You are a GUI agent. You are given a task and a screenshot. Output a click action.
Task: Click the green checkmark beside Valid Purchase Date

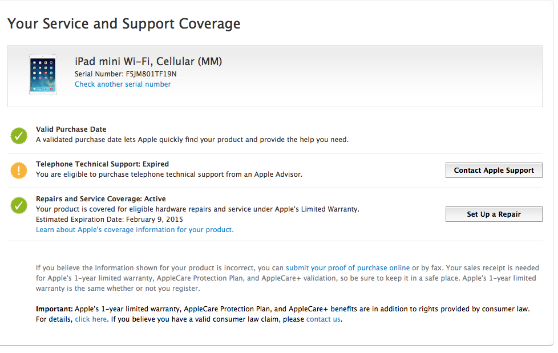click(19, 135)
